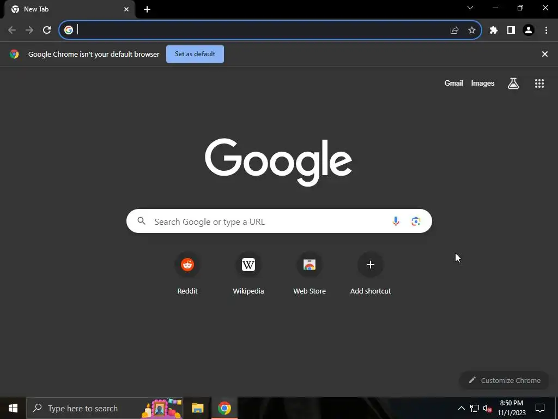Open Search Labs flask icon
Image resolution: width=558 pixels, height=419 pixels.
click(x=513, y=83)
